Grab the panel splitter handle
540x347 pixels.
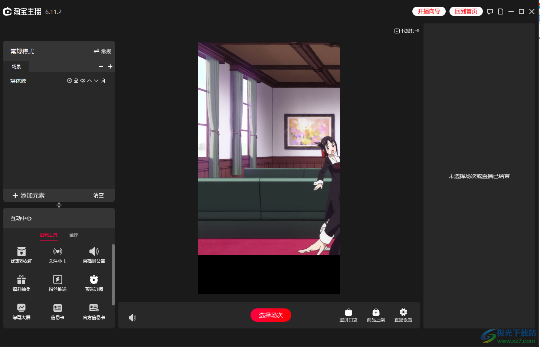click(59, 205)
